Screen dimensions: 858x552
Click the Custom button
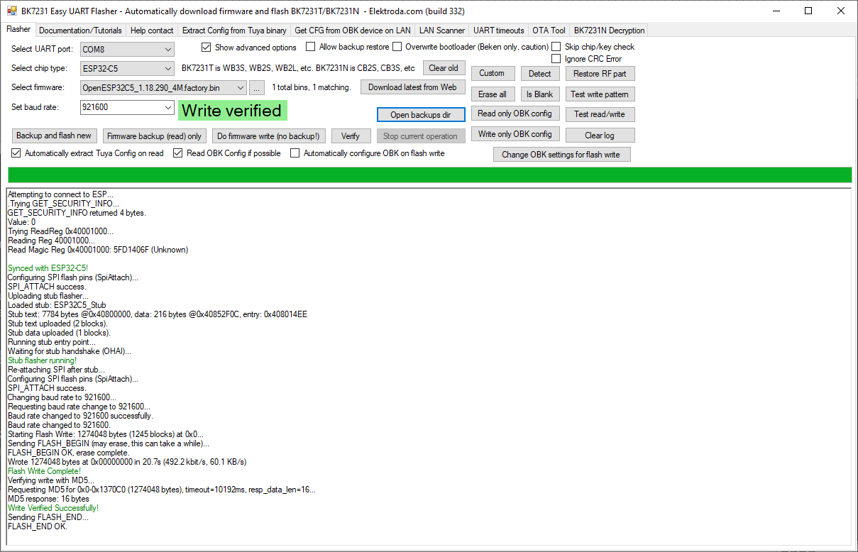click(492, 73)
